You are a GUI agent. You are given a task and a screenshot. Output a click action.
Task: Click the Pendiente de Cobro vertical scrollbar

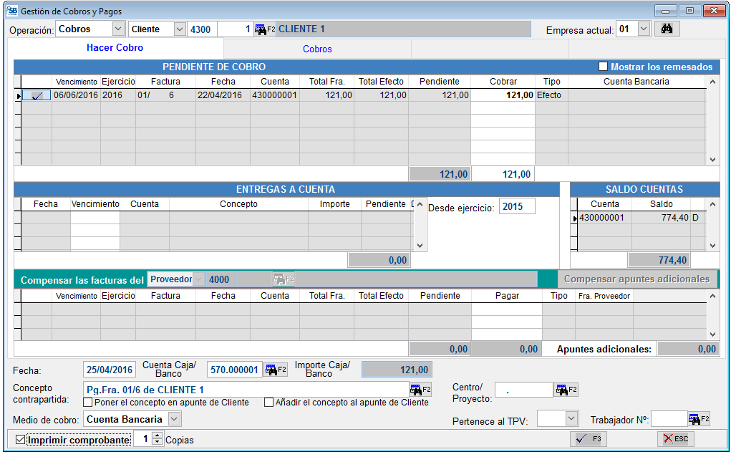tap(712, 120)
